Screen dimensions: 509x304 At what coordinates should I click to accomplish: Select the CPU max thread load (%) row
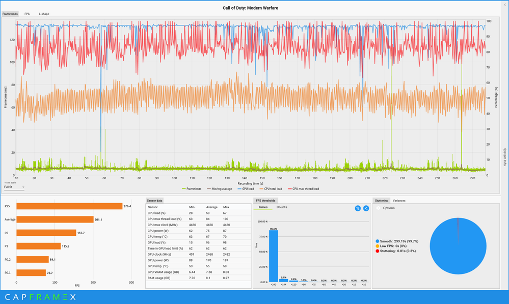[198, 219]
